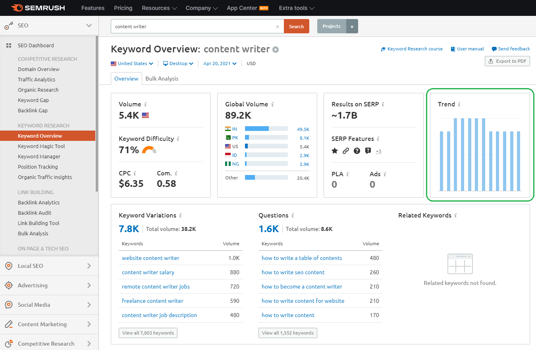Click the chain link SERP feature icon
The height and width of the screenshot is (350, 536).
tap(346, 151)
